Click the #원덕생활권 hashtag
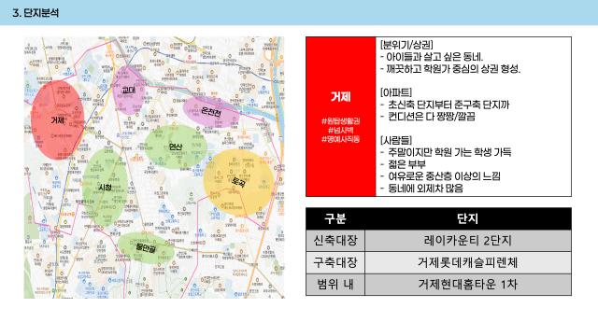This screenshot has width=598, height=336. [340, 121]
